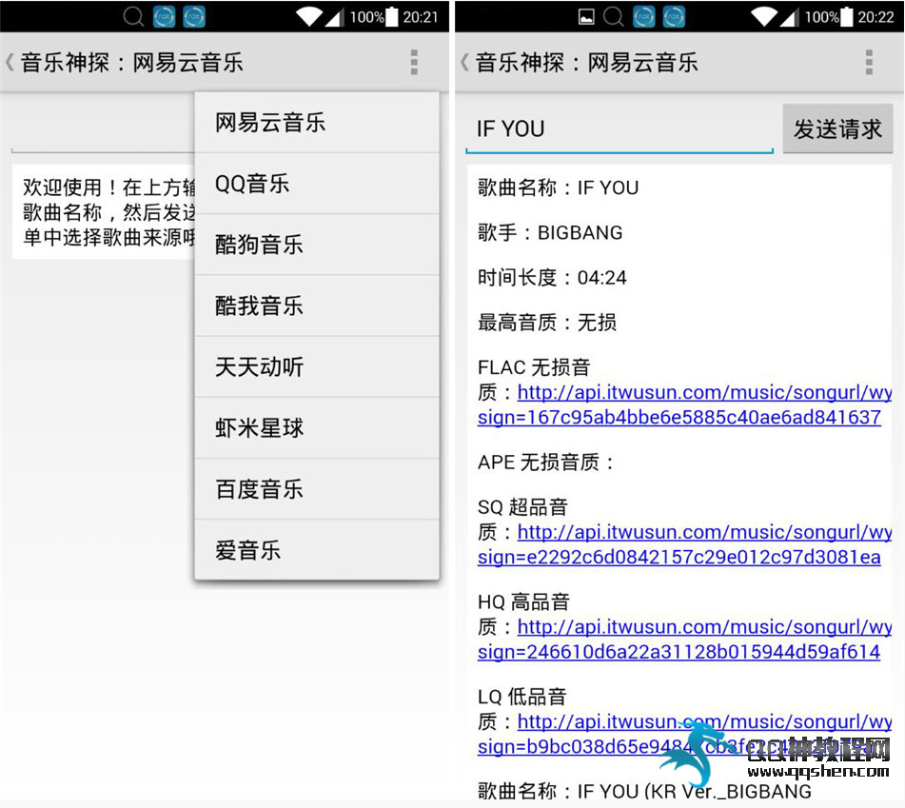Tap the text 歌手：BIGBANG

pos(550,232)
